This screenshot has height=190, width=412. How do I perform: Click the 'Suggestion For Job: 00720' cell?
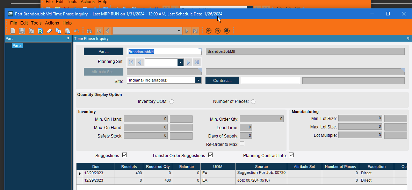click(261, 174)
